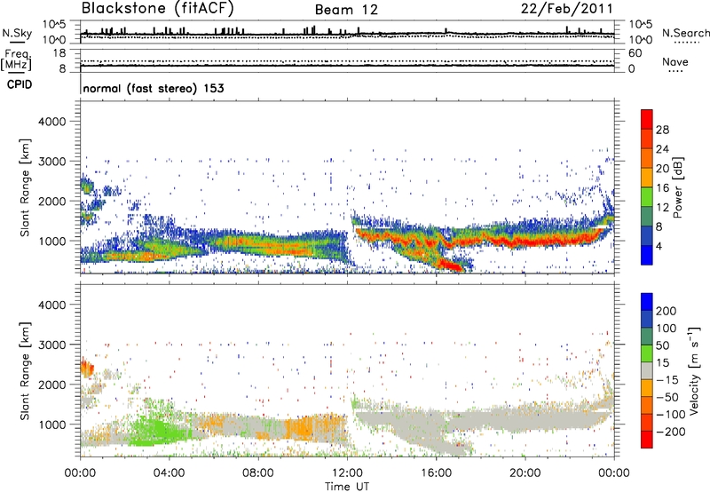This screenshot has height=492, width=710.
Task: Click the '08:00' time tick label
Action: (x=258, y=473)
